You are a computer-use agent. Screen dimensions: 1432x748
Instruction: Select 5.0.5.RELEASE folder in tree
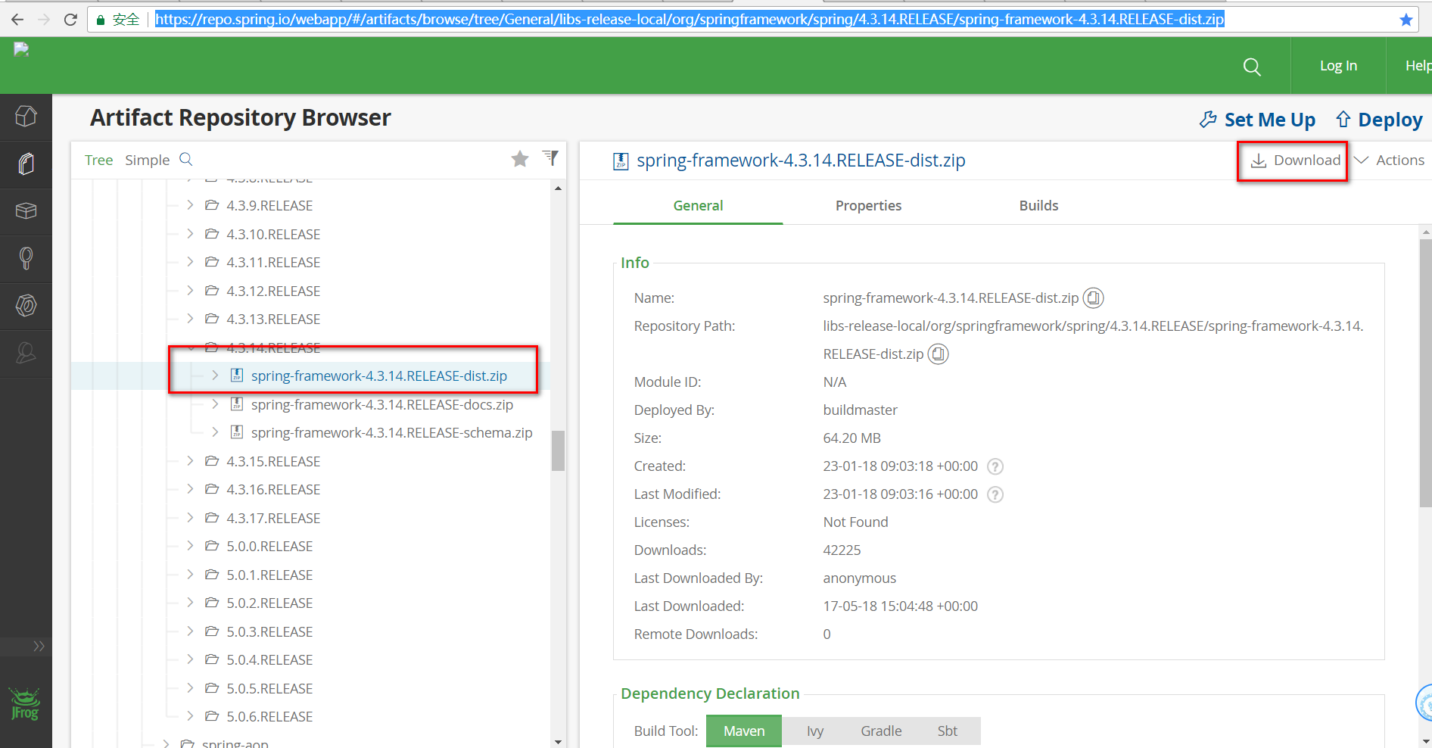point(269,689)
